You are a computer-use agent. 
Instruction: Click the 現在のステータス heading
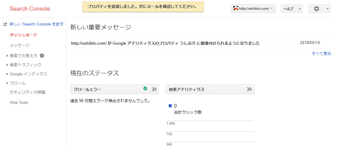click(x=95, y=73)
